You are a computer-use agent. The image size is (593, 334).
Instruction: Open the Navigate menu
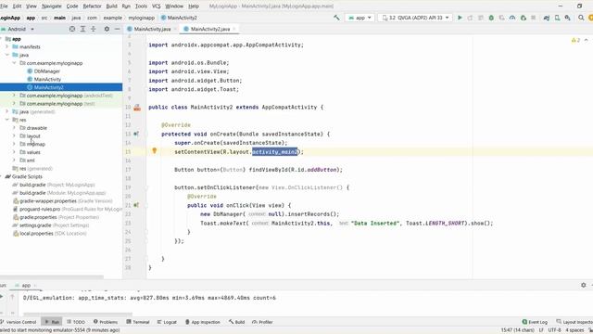(x=52, y=6)
